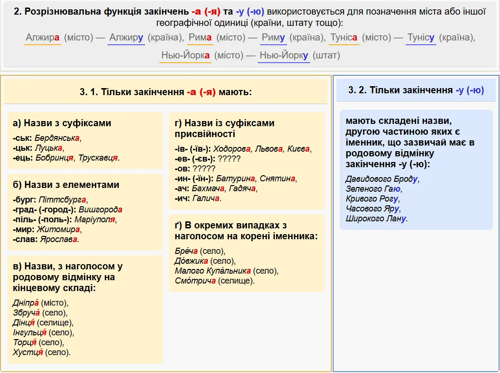Click the underlined word Нью-Йорку
Screen dimensions: 500x373
284,56
